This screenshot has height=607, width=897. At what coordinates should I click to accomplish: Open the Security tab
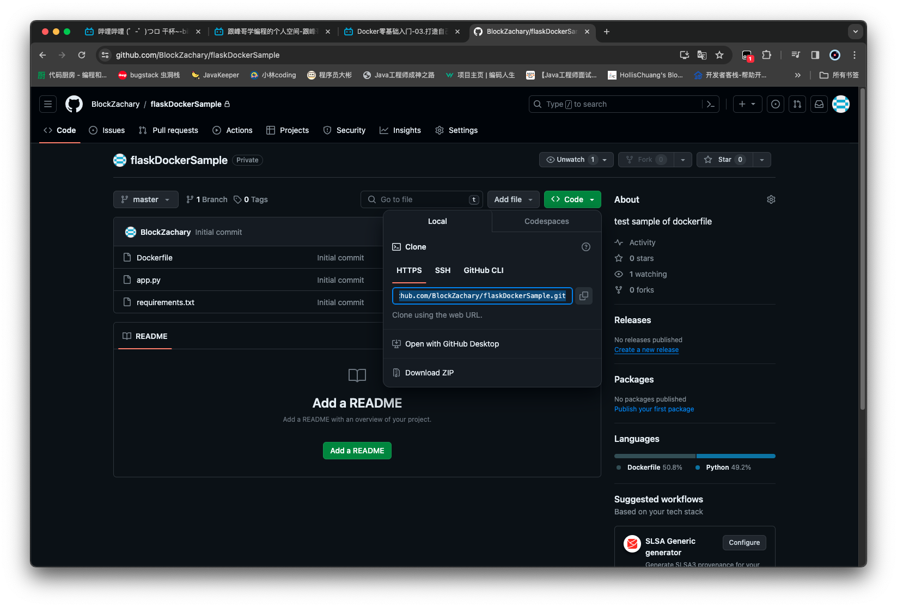pos(344,130)
